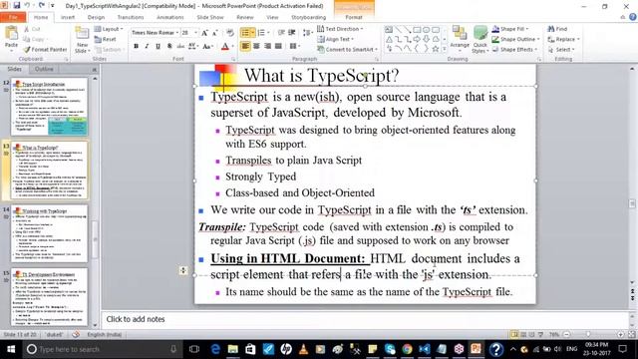Open Google Chrome from the taskbar

click(x=407, y=349)
